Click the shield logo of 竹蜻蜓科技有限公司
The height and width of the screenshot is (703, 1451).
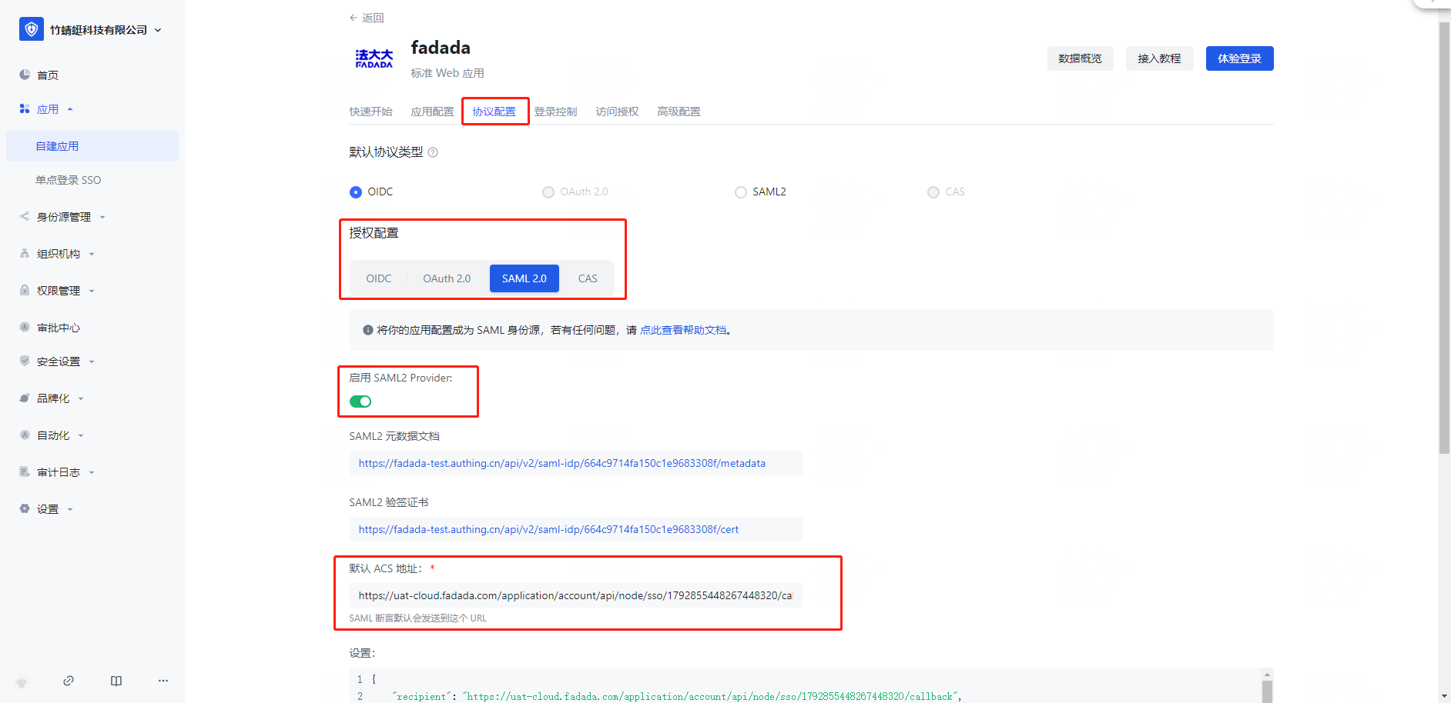point(31,29)
